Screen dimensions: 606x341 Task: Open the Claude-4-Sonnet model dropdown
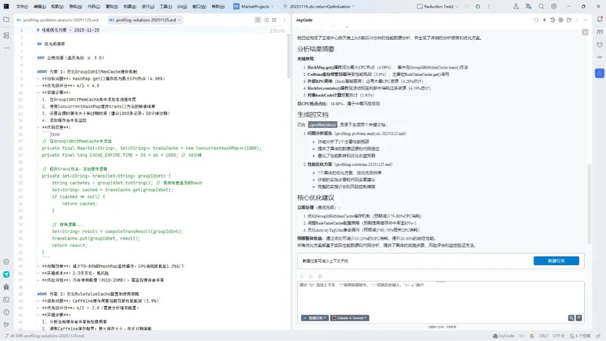coord(350,318)
